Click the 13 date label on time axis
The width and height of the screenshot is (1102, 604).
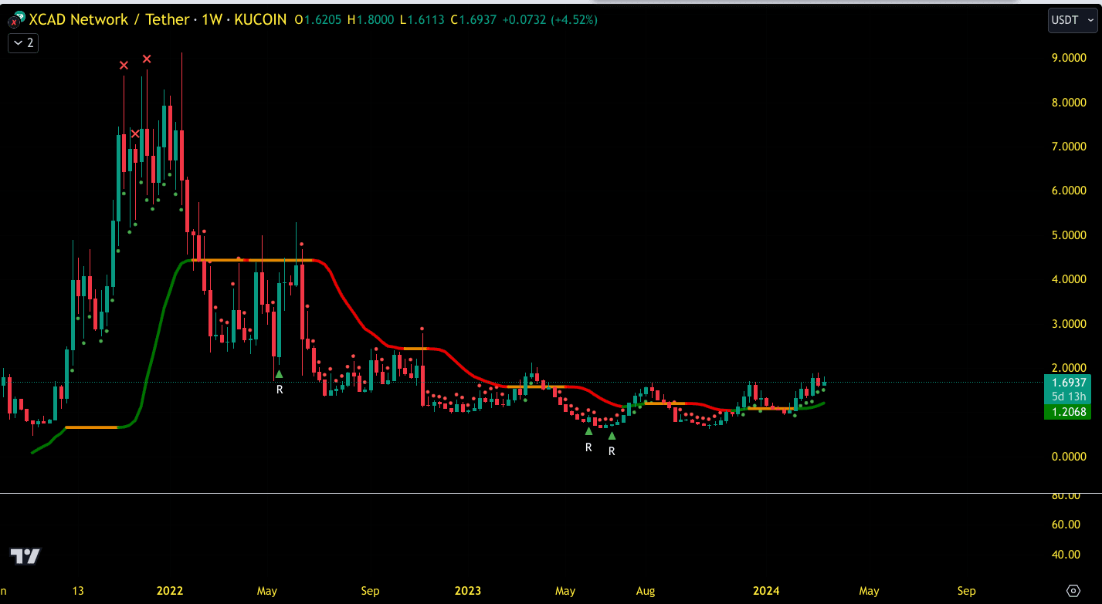coord(78,591)
